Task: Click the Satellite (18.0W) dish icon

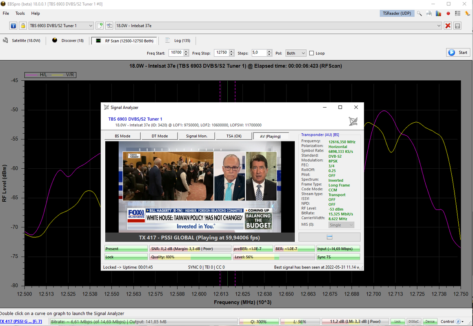Action: pos(5,40)
